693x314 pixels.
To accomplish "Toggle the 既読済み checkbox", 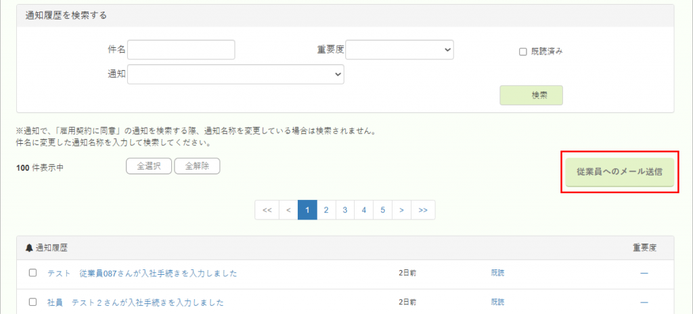I will pos(522,51).
